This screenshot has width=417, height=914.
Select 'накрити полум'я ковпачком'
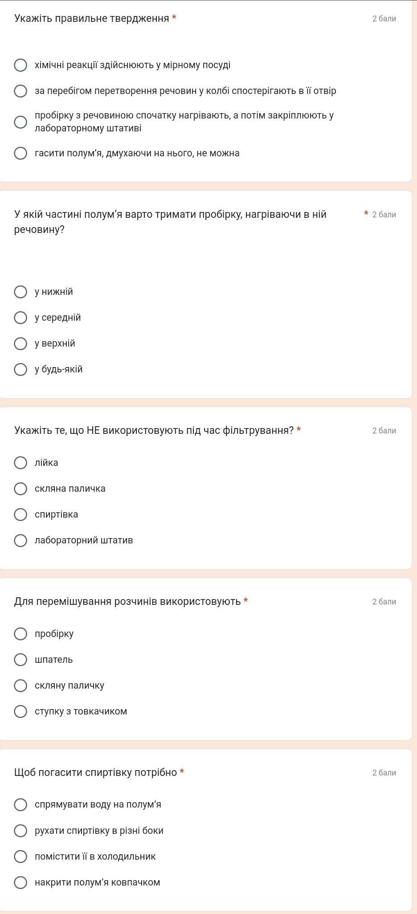click(x=20, y=882)
